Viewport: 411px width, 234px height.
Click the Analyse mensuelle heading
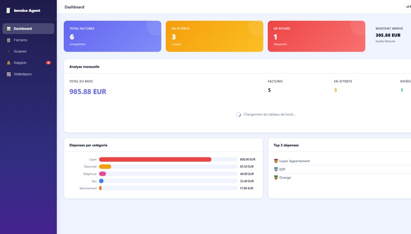[x=85, y=67]
